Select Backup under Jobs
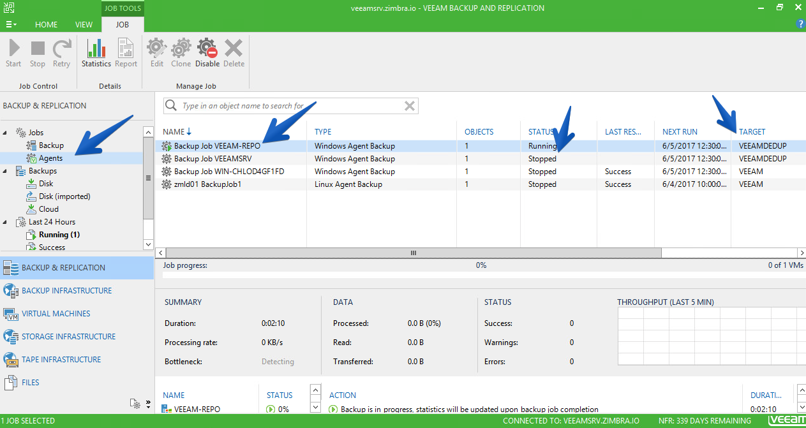This screenshot has width=806, height=428. click(x=51, y=145)
